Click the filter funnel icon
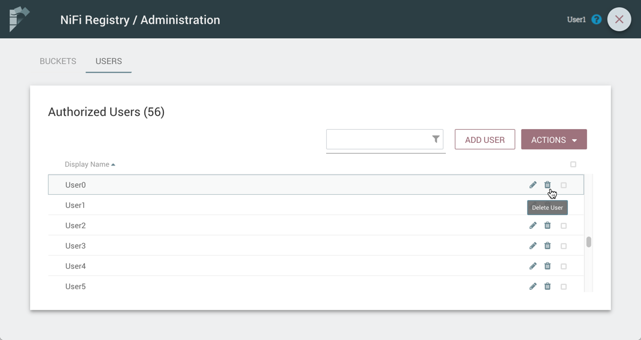 pos(436,139)
